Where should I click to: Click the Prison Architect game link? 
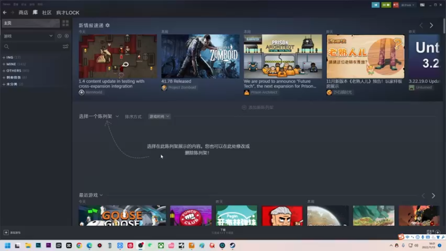pyautogui.click(x=260, y=92)
